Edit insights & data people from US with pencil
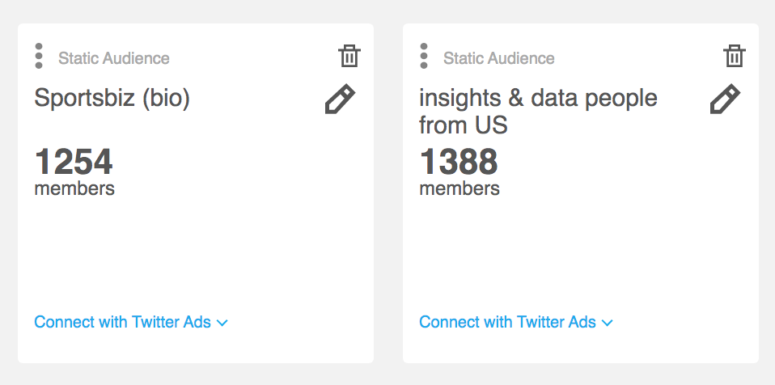The width and height of the screenshot is (775, 385). click(x=725, y=99)
